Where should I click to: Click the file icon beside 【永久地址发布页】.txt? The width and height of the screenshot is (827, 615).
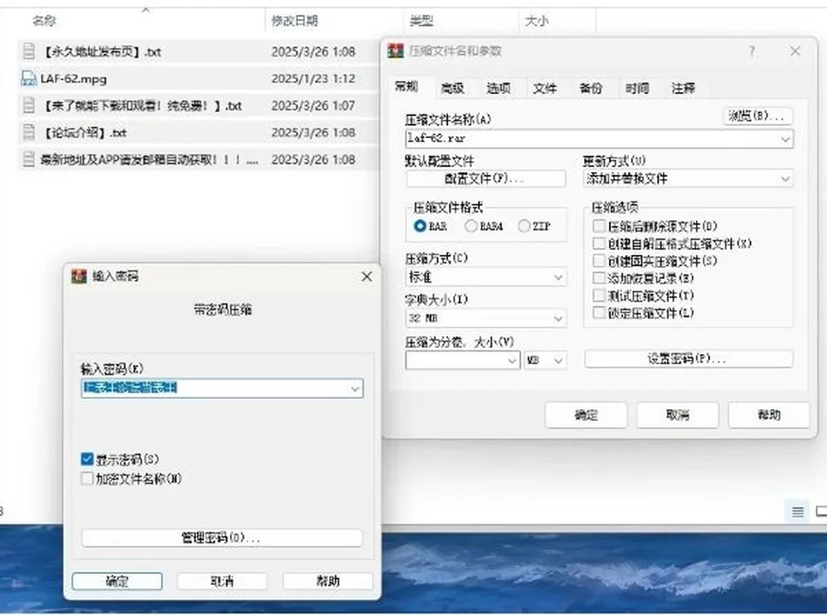click(x=29, y=52)
